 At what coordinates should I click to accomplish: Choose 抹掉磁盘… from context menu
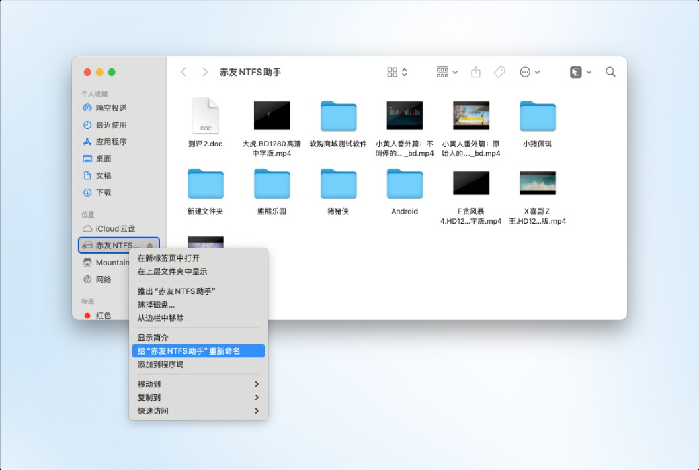[198, 305]
